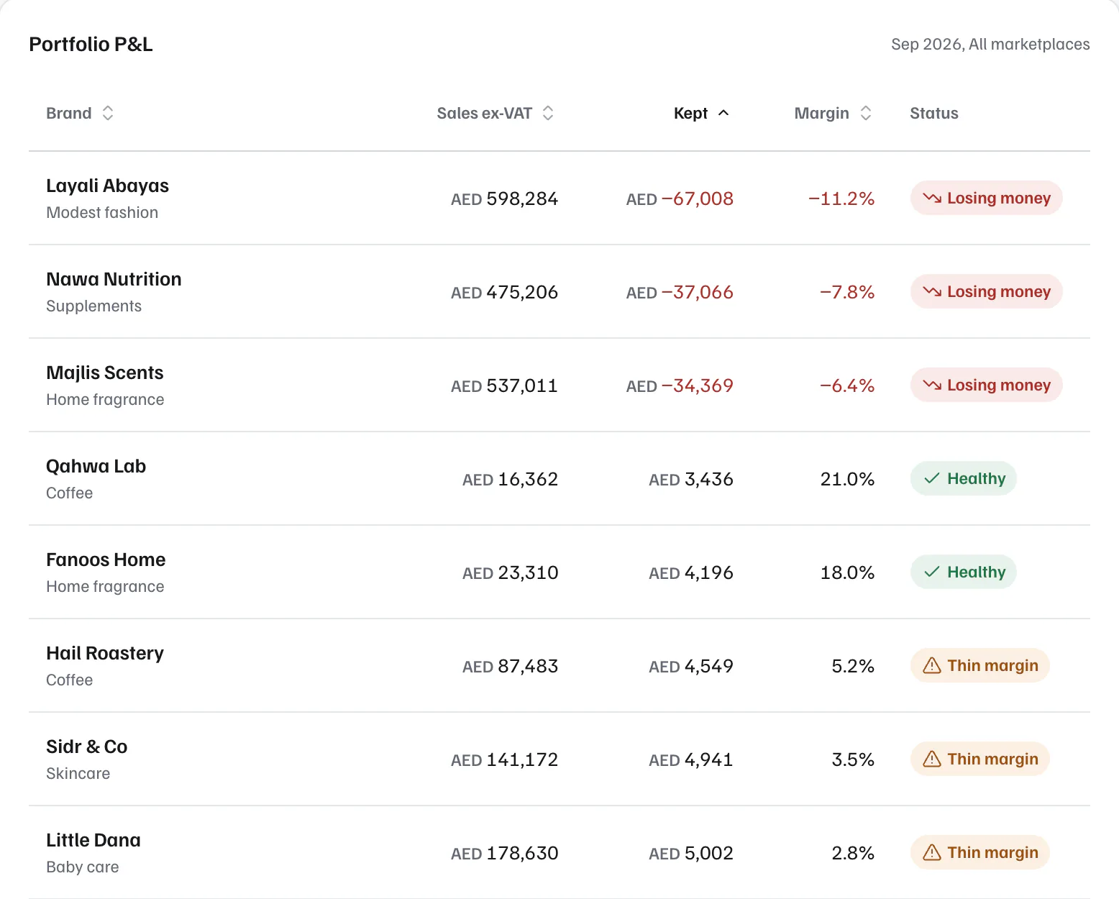
Task: Click the Supplements category label
Action: point(94,306)
